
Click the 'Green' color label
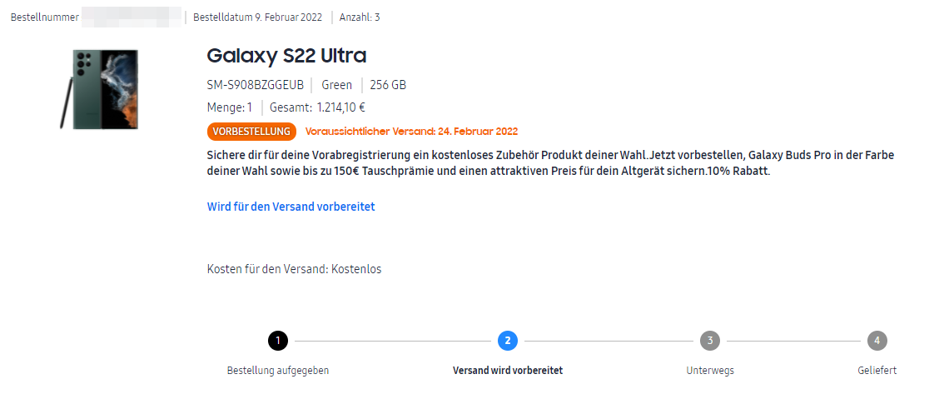[336, 85]
